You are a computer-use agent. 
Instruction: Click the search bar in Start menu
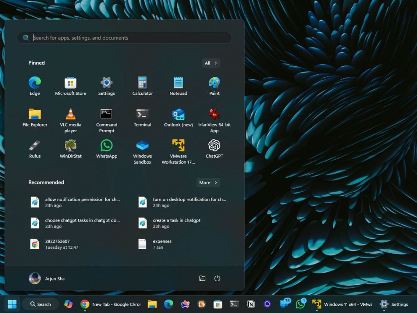(124, 38)
